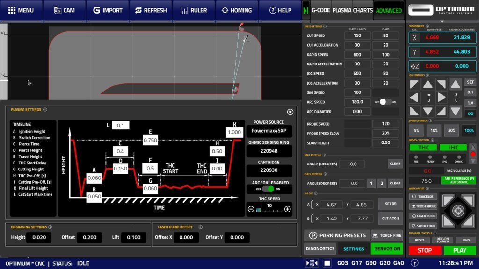The height and width of the screenshot is (269, 479).
Task: Jog diagonally up-left arrow
Action: click(414, 85)
